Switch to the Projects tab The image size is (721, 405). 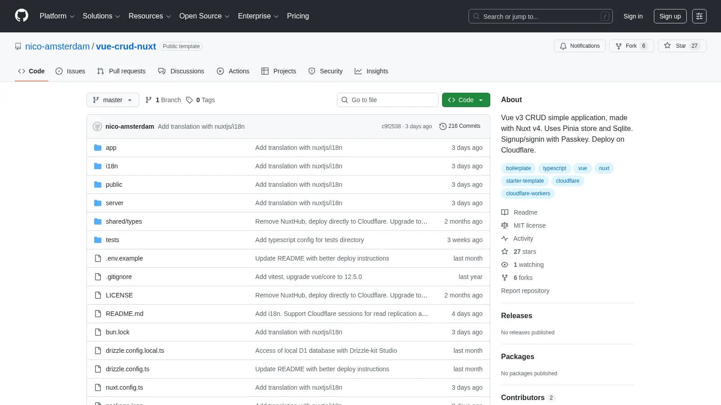(x=279, y=71)
